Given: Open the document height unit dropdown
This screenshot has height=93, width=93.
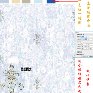Looking at the screenshot, I should 90,47.
